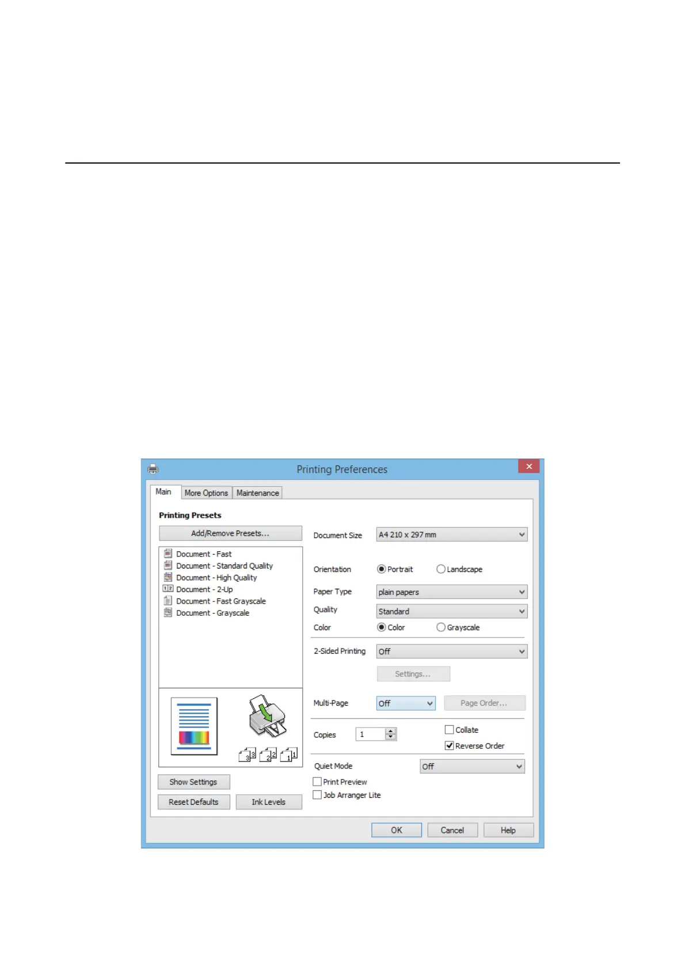Increase copies with the up arrow
Image resolution: width=685 pixels, height=970 pixels.
click(391, 731)
